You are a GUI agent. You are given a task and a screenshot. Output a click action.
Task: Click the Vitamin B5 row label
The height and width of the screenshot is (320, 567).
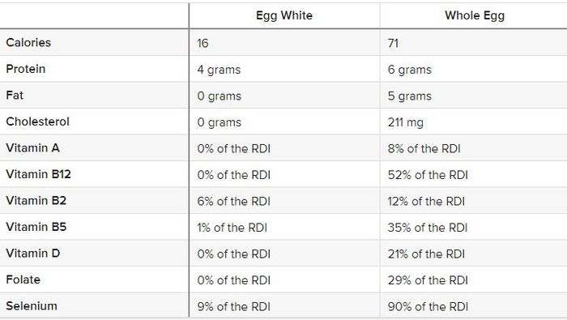coord(36,227)
